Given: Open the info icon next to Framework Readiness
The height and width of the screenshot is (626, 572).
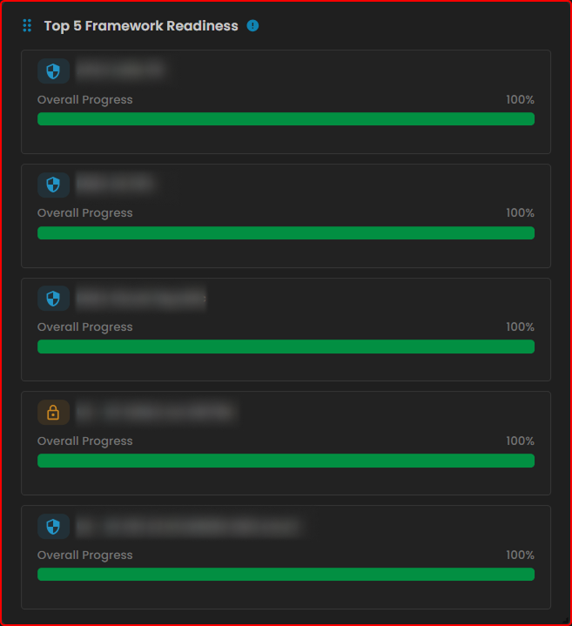Looking at the screenshot, I should point(252,26).
